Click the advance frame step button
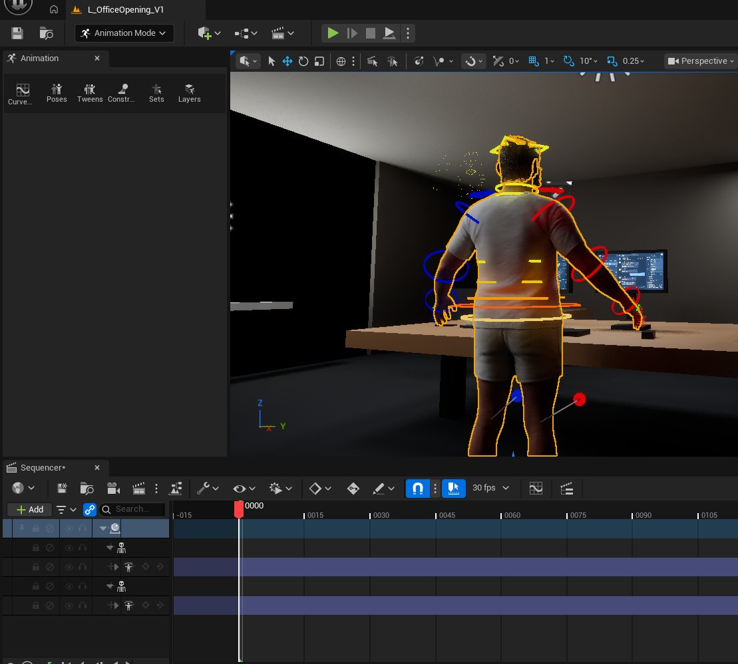Image resolution: width=738 pixels, height=664 pixels. tap(351, 33)
